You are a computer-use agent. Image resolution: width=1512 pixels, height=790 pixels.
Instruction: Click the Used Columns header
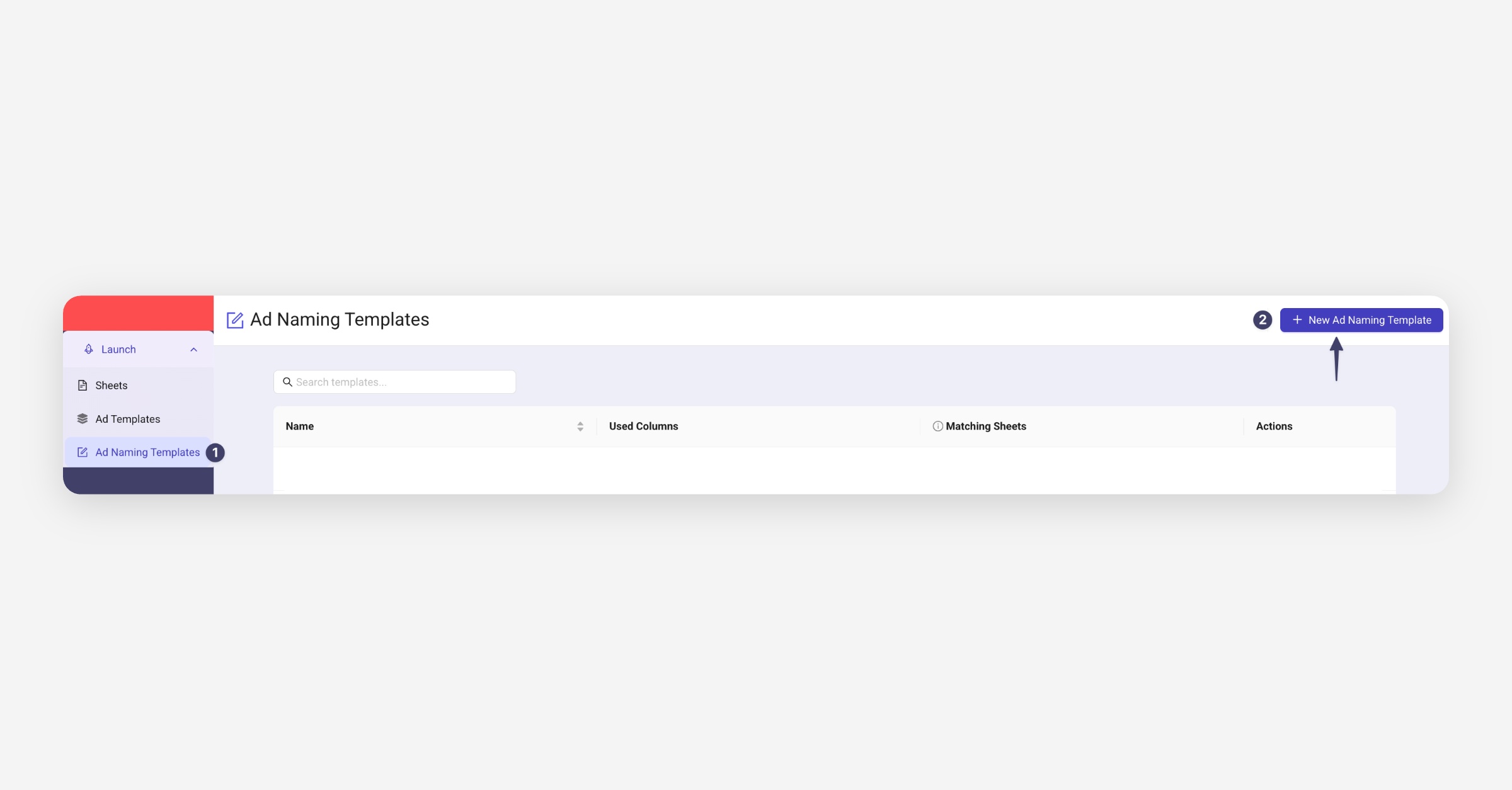pos(759,426)
